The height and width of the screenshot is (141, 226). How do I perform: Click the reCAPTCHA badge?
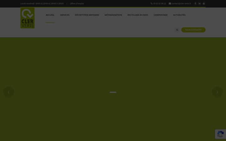point(220,134)
